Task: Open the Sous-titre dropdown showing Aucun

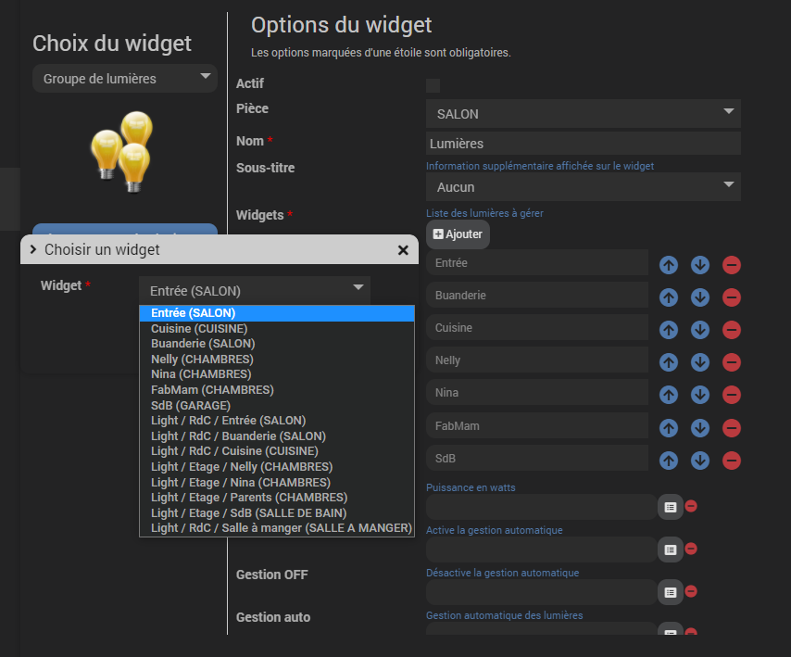Action: click(x=583, y=187)
